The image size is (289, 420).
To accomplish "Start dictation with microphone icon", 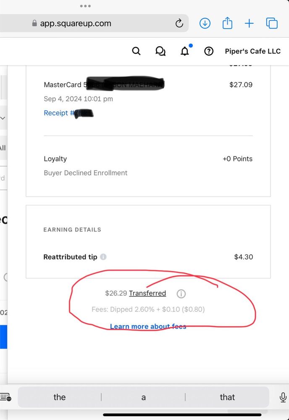I will (283, 397).
